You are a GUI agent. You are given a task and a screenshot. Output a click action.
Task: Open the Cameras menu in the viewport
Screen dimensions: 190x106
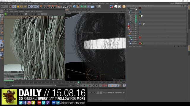pos(74,12)
